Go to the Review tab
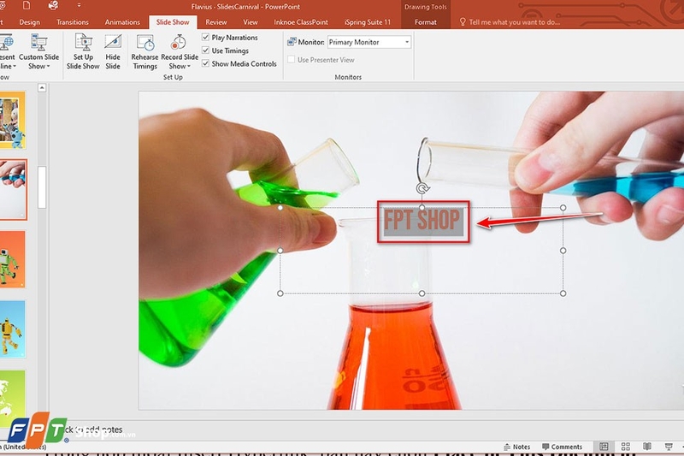 pyautogui.click(x=216, y=22)
